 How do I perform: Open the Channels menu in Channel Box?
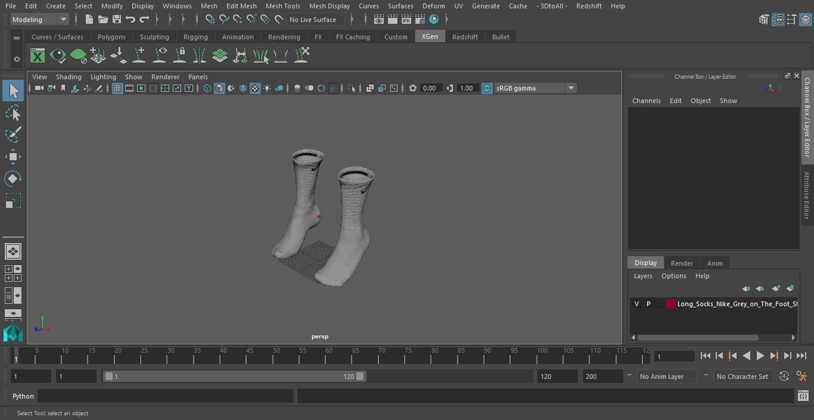pyautogui.click(x=646, y=101)
